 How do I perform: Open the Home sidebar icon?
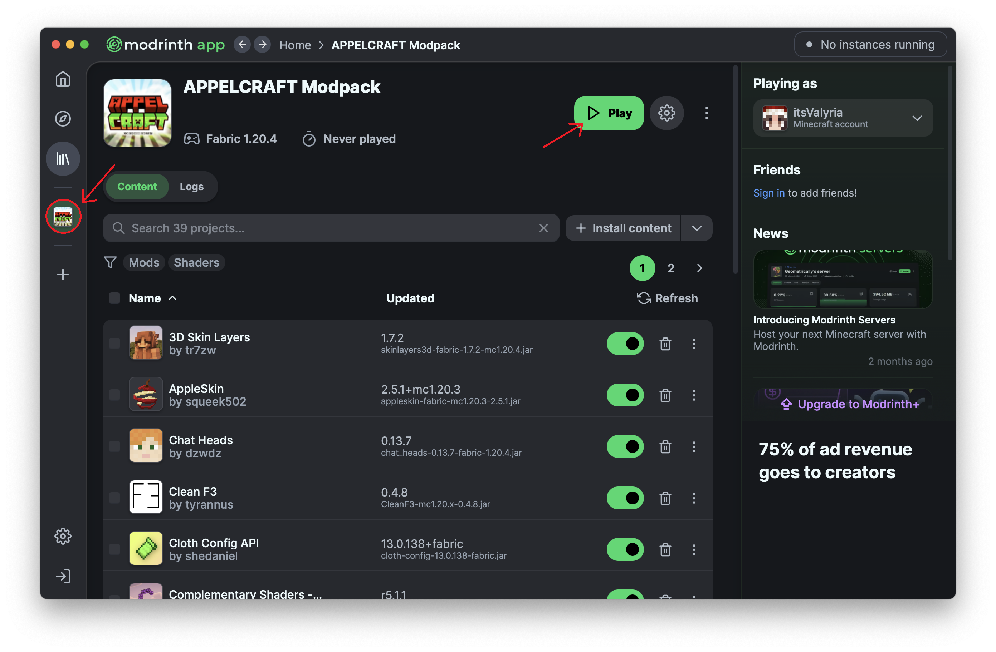[63, 79]
